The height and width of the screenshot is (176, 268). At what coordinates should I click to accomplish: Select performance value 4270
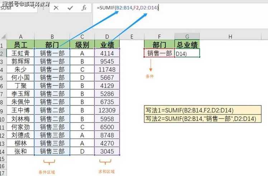[x=107, y=143]
